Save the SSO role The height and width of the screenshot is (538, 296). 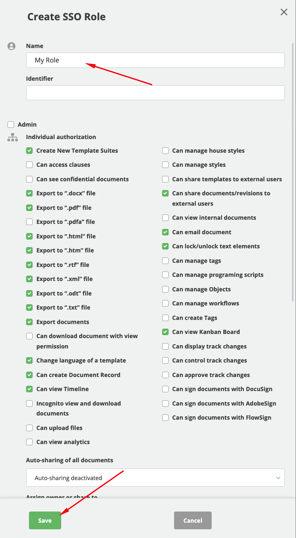(45, 521)
